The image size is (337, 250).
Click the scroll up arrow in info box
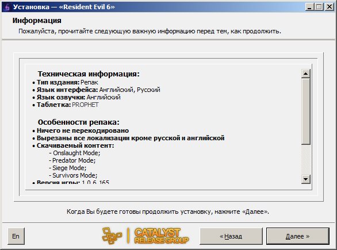305,74
